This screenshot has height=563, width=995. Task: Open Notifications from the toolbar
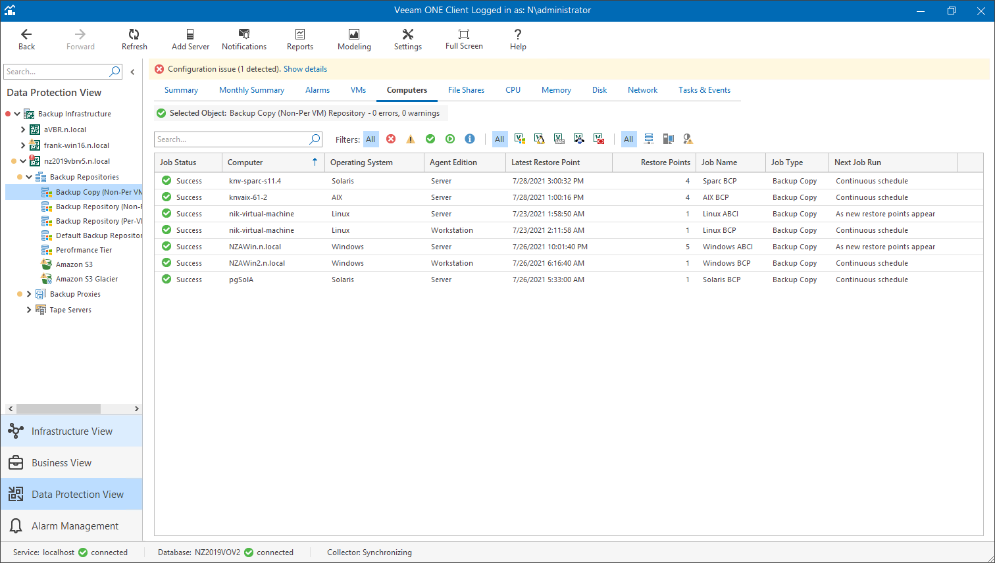(244, 39)
